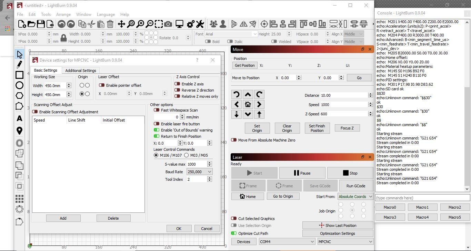Click the Zoom In magnifier icon

click(140, 24)
